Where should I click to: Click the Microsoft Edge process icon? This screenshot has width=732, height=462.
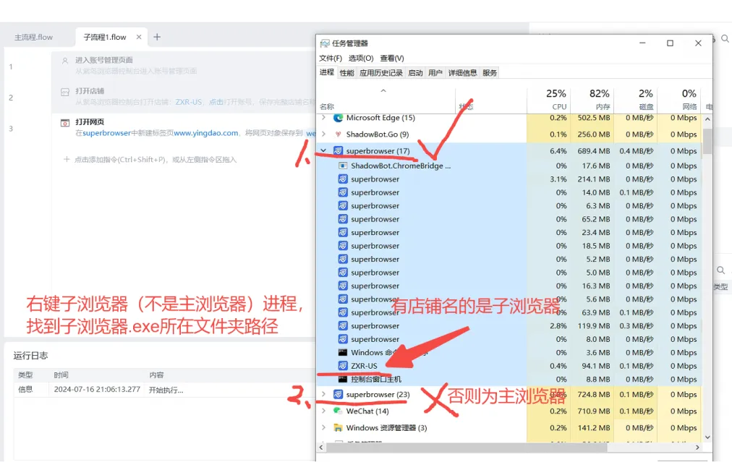[x=338, y=118]
